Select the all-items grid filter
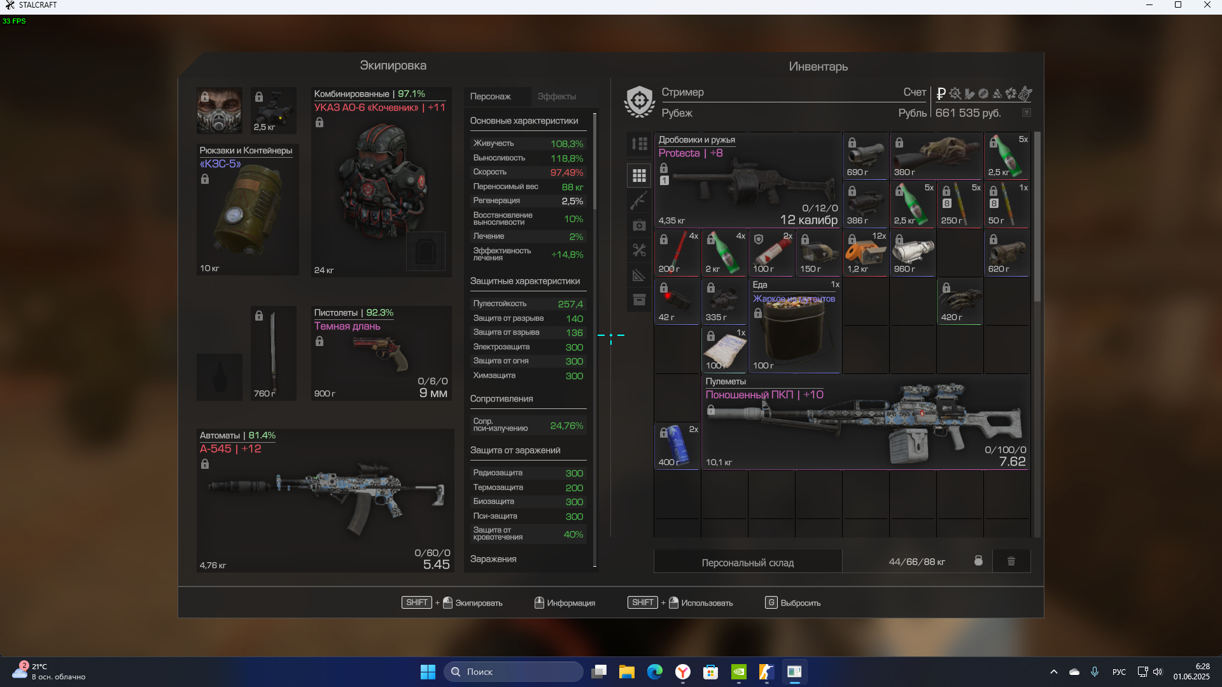The width and height of the screenshot is (1222, 687). point(639,175)
